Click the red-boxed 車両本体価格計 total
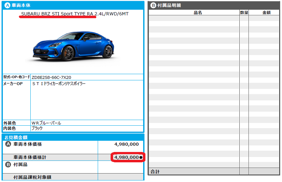Viewport: 282px width, 182px height. [126, 157]
